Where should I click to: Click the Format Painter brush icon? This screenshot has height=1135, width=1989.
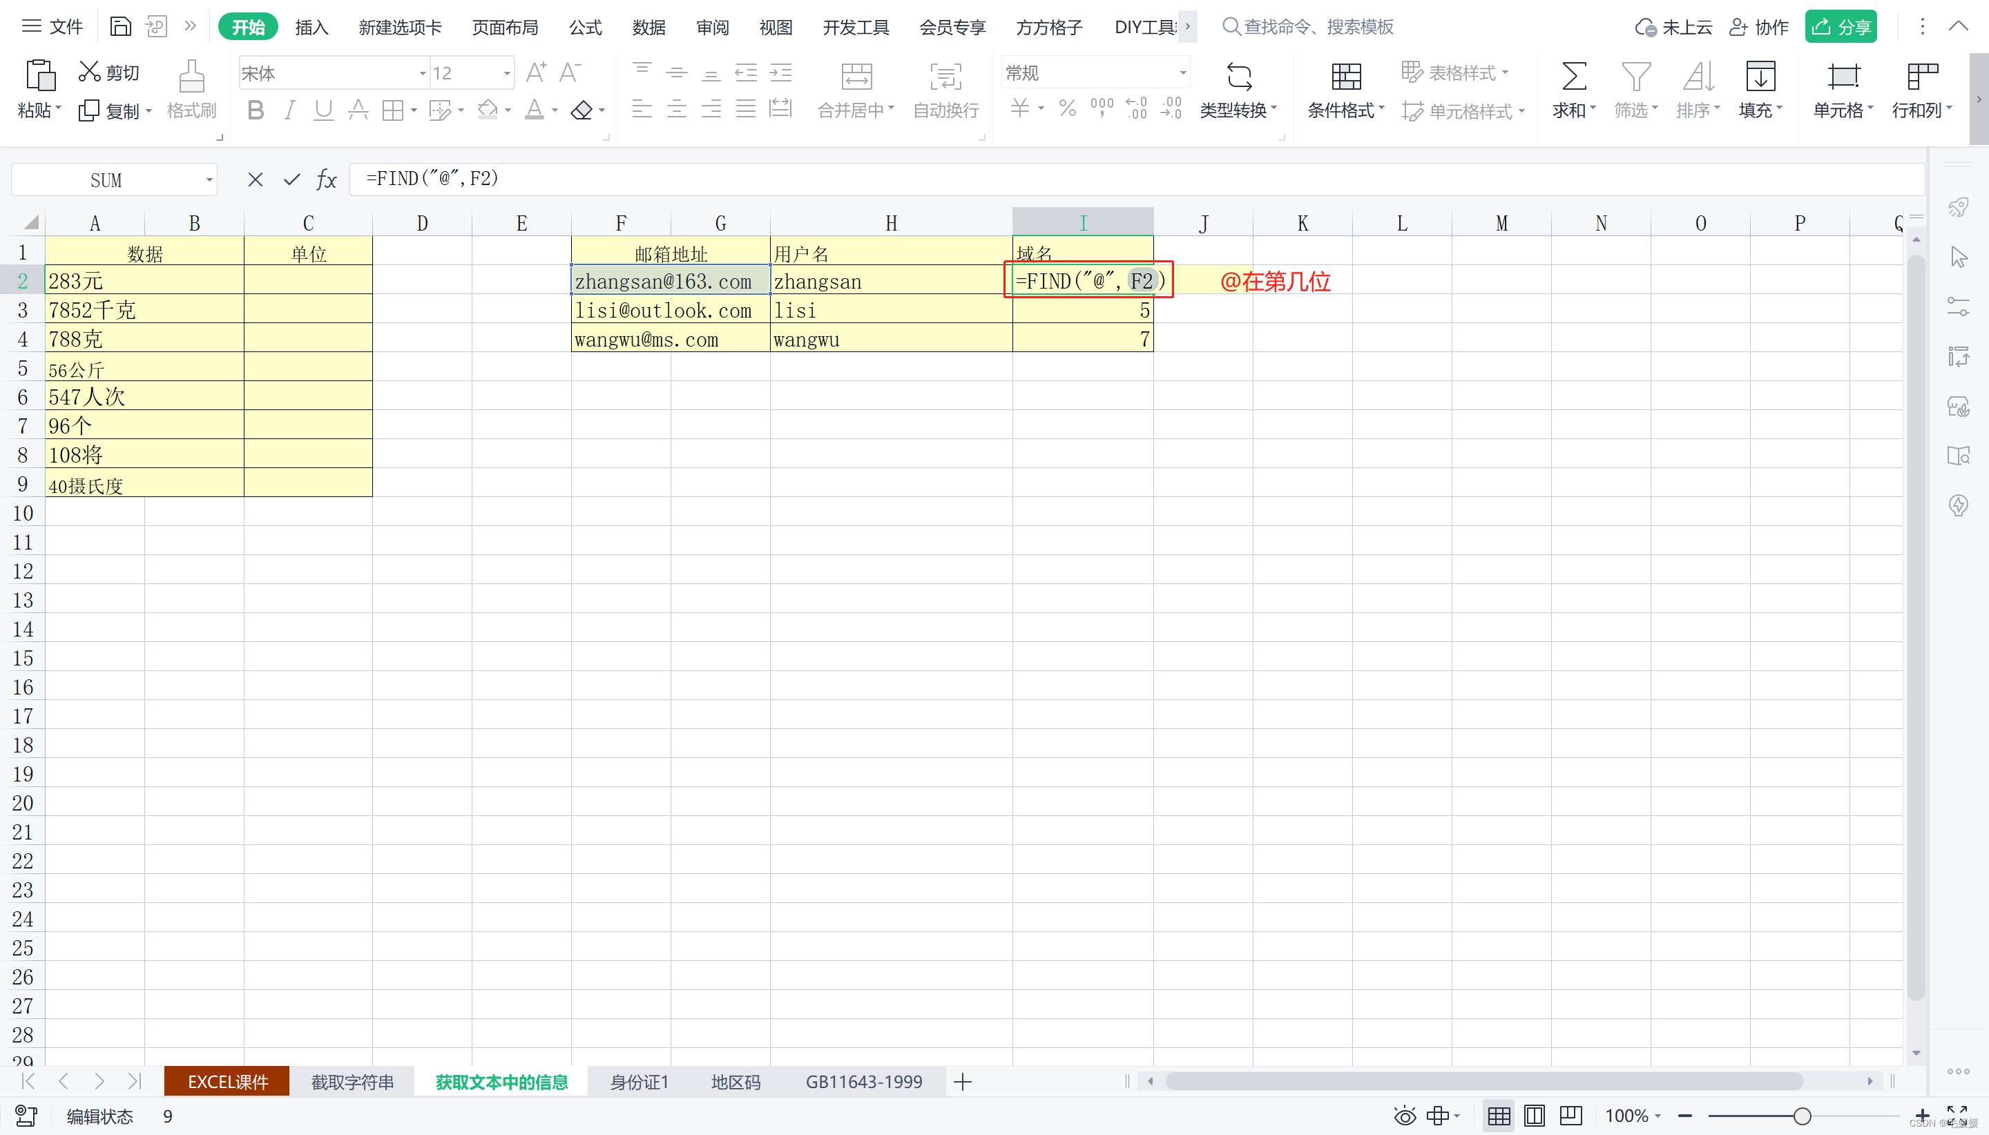191,76
